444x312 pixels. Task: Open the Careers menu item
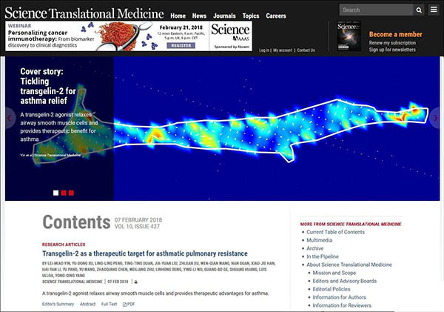pyautogui.click(x=276, y=16)
